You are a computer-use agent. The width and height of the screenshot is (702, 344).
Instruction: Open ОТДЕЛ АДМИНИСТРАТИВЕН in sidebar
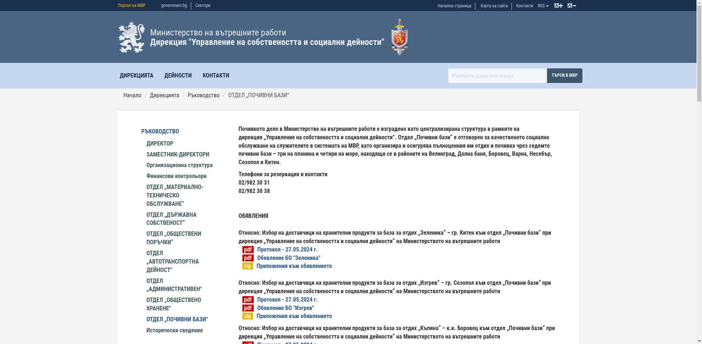[174, 285]
